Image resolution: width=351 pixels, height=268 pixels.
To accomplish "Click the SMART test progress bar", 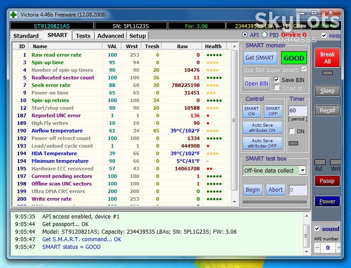I will pos(274,202).
